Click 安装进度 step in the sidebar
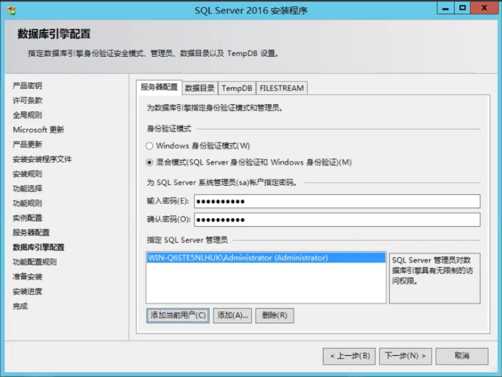 (28, 292)
